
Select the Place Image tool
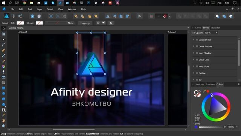(3, 77)
